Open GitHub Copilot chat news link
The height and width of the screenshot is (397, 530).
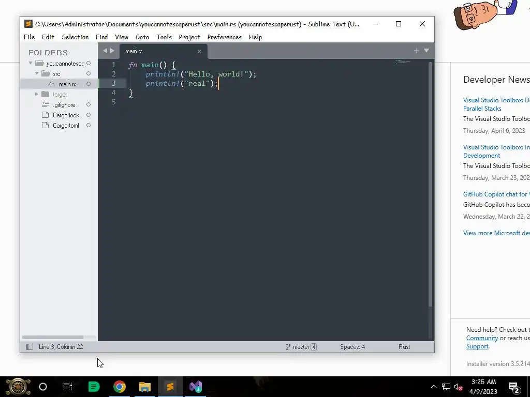tap(496, 194)
